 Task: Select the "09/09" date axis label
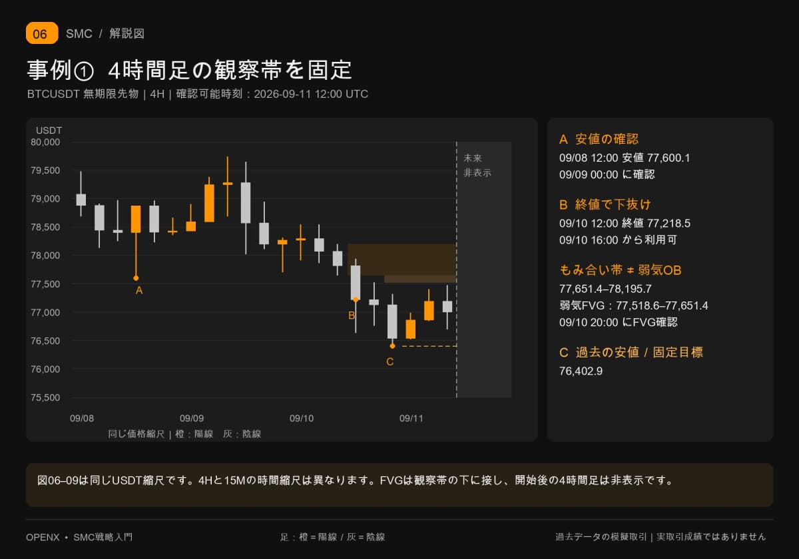(x=192, y=419)
